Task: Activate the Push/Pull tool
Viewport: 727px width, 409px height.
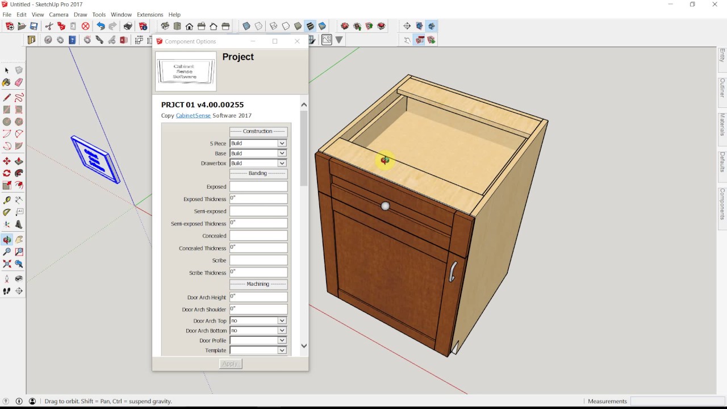Action: (x=19, y=161)
